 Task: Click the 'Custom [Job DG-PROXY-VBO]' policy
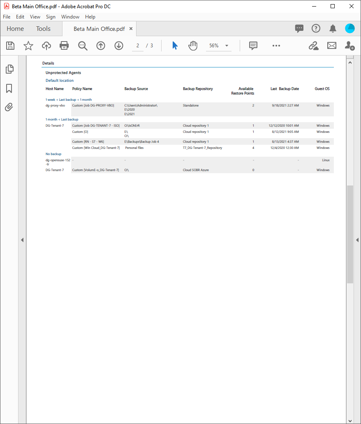tap(93, 105)
